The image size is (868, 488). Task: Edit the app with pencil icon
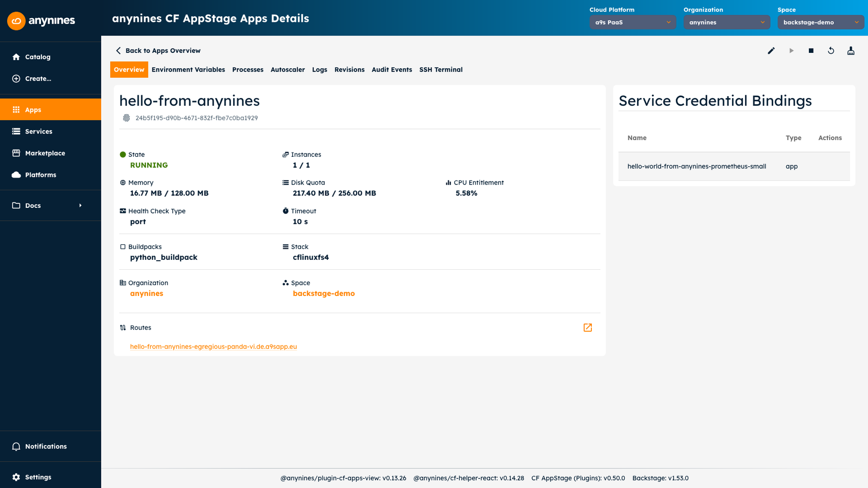click(x=771, y=51)
